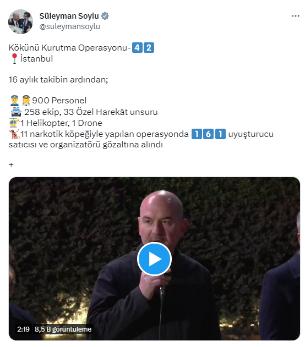Click the helicopter emoji
Screen dimensions: 305x347
pyautogui.click(x=14, y=123)
